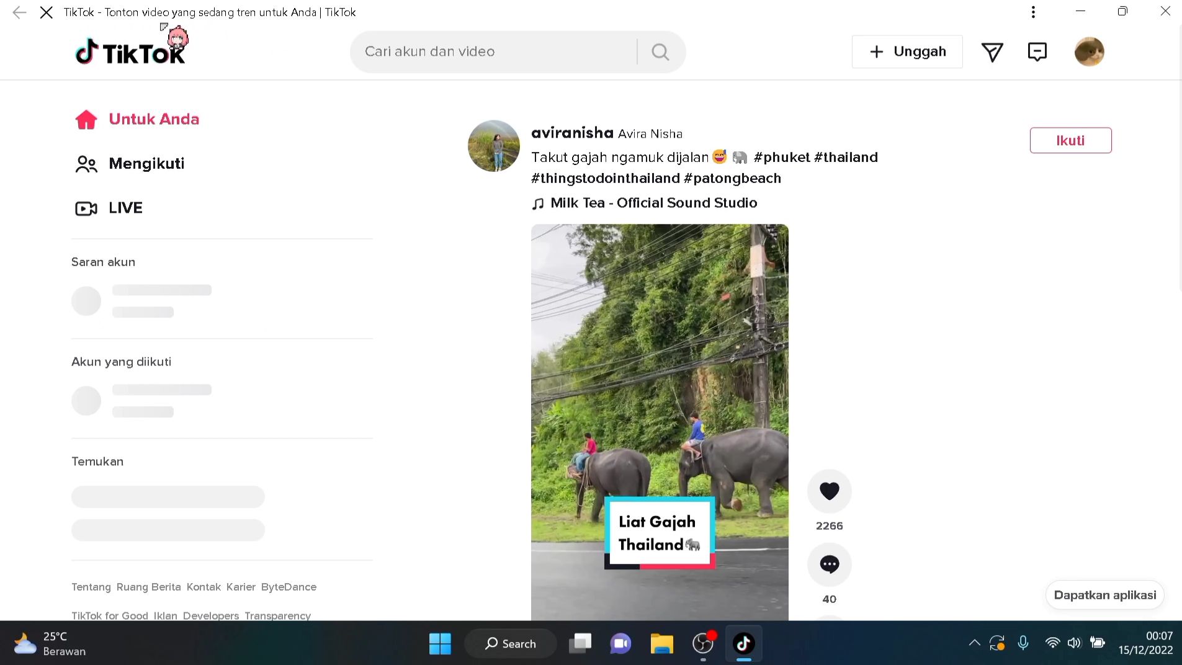
Task: Show hidden system tray icons chevron
Action: point(974,643)
